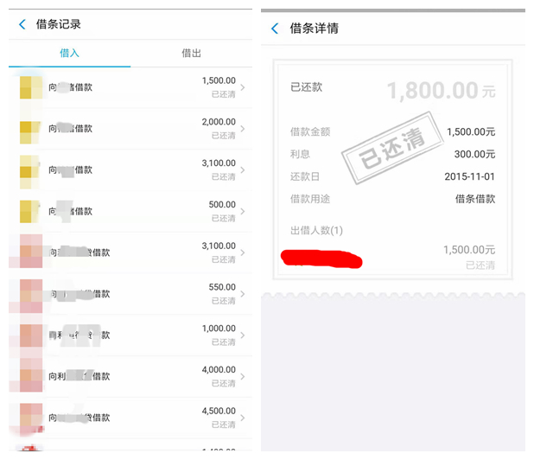Tap the avatar on the 2,000.00 loan row
The image size is (534, 460).
point(30,129)
